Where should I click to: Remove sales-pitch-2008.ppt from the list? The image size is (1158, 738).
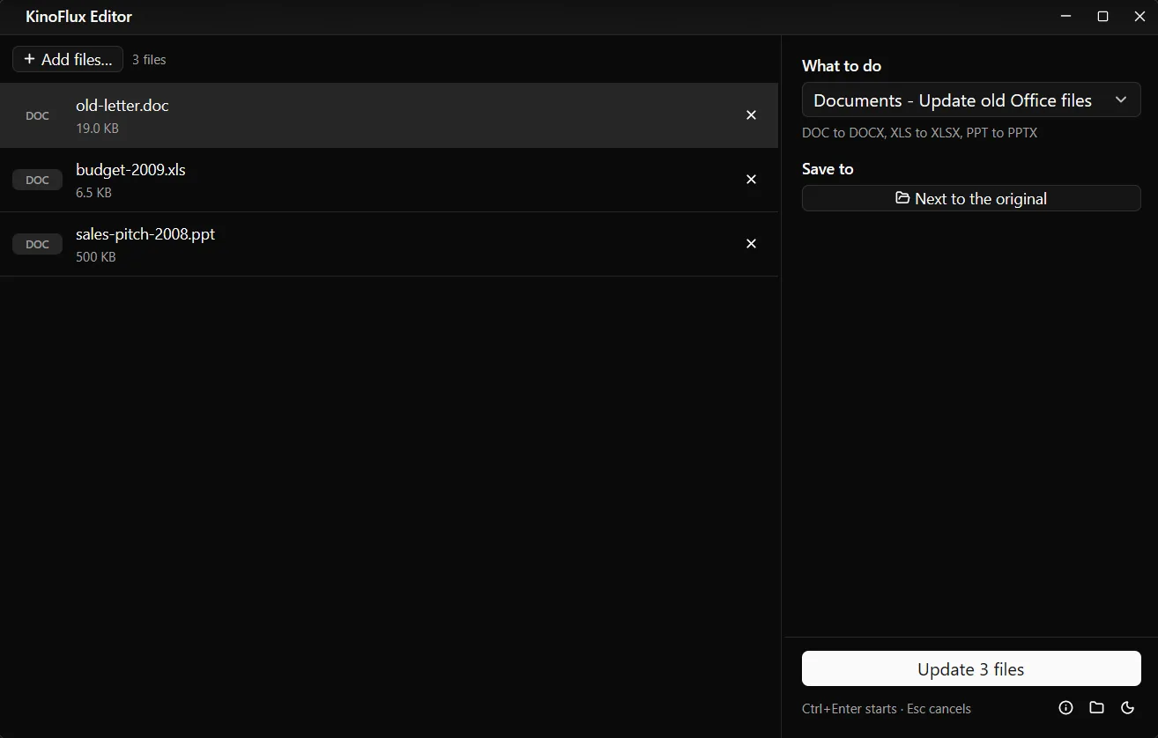click(751, 244)
